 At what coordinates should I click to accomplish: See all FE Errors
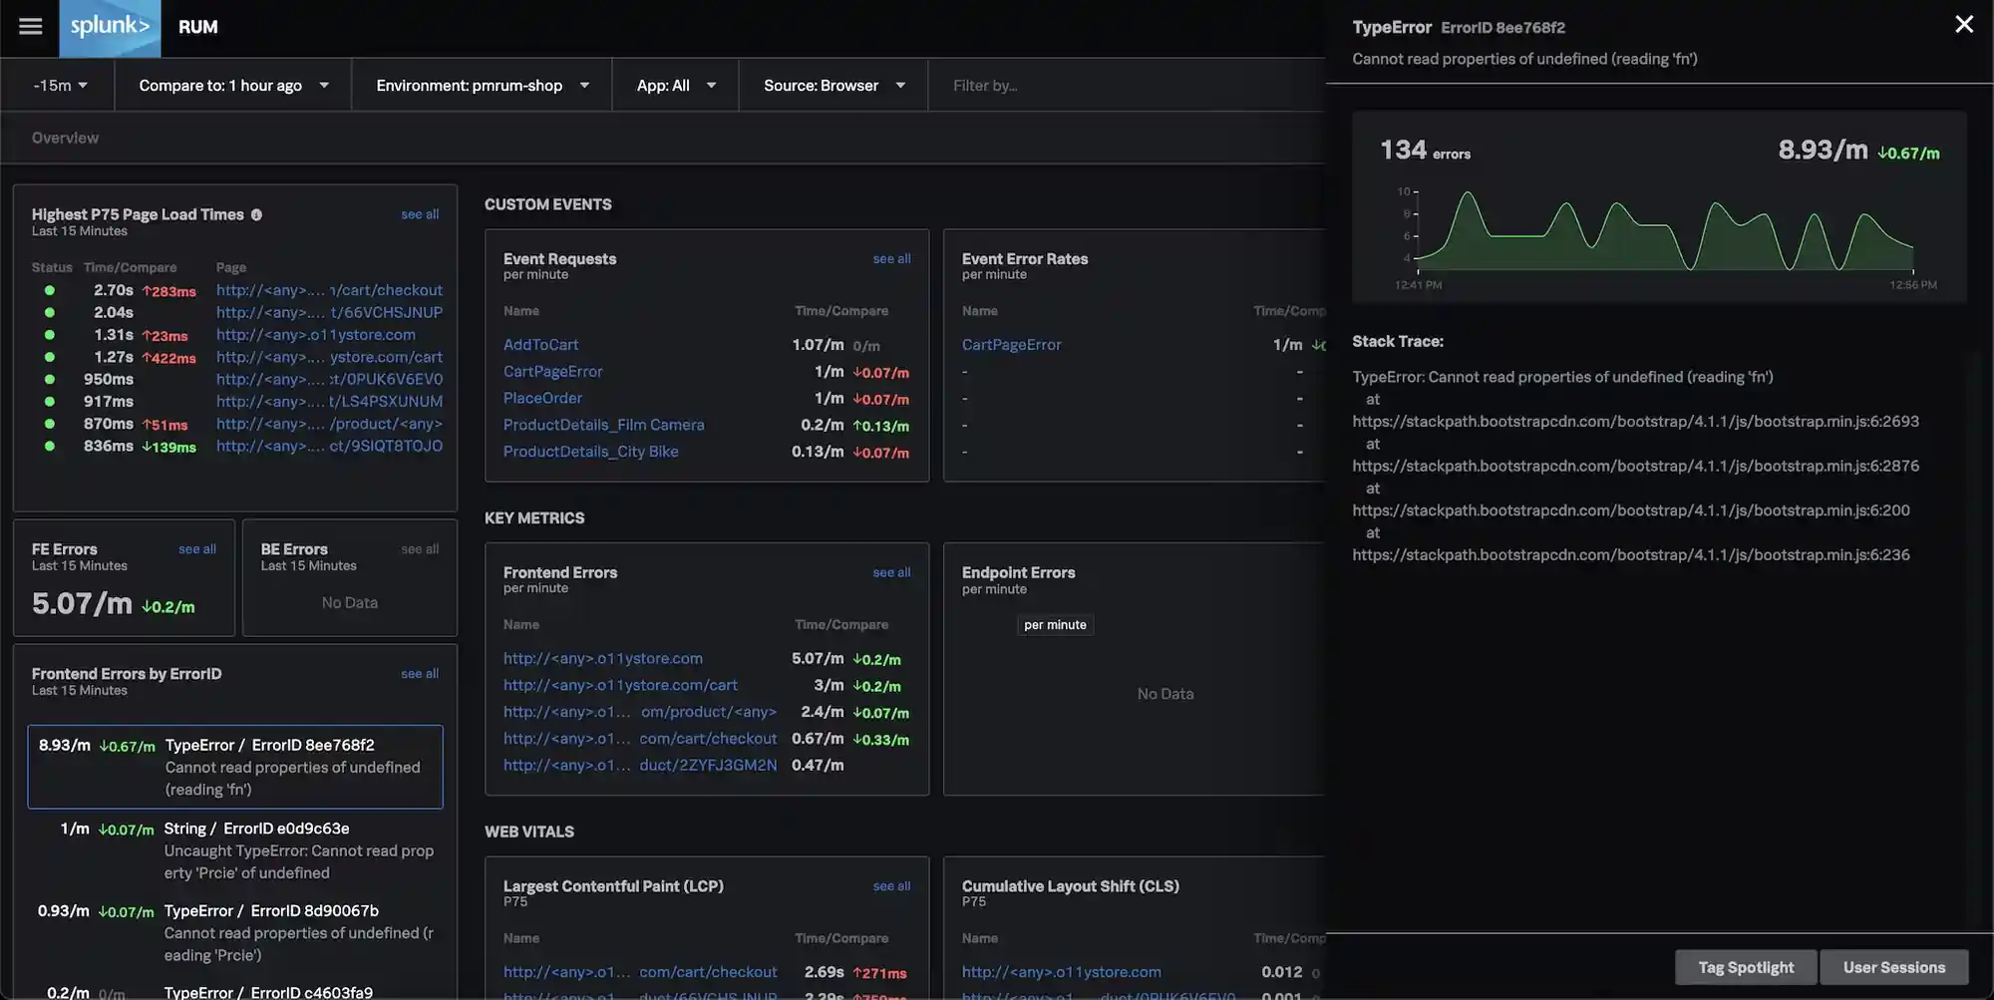click(x=197, y=549)
